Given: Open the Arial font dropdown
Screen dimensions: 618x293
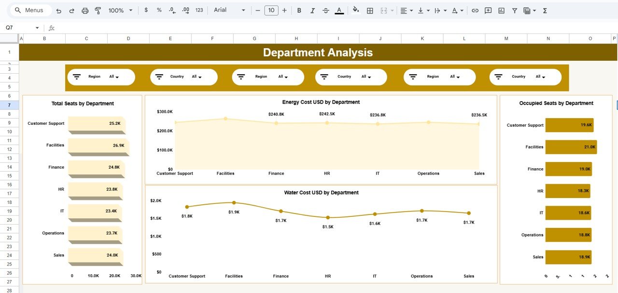Looking at the screenshot, I should tap(244, 10).
